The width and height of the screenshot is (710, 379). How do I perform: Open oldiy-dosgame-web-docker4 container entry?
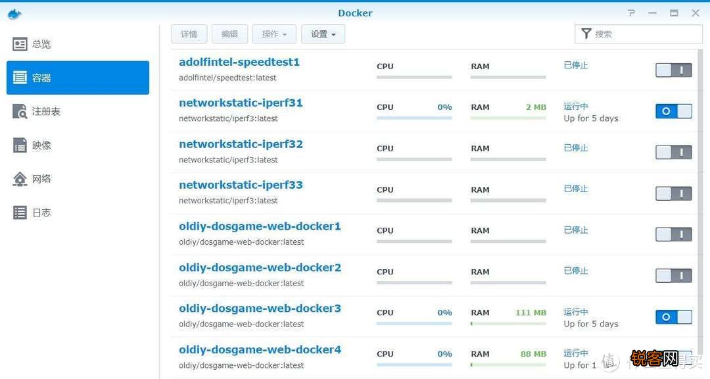pos(260,349)
